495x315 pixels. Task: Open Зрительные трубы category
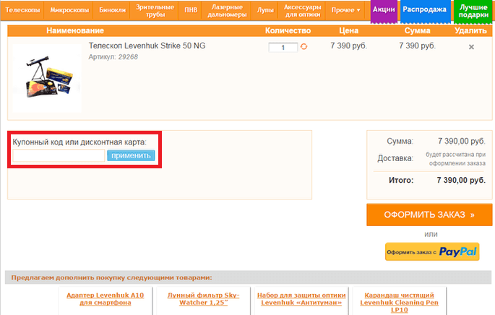(x=155, y=10)
